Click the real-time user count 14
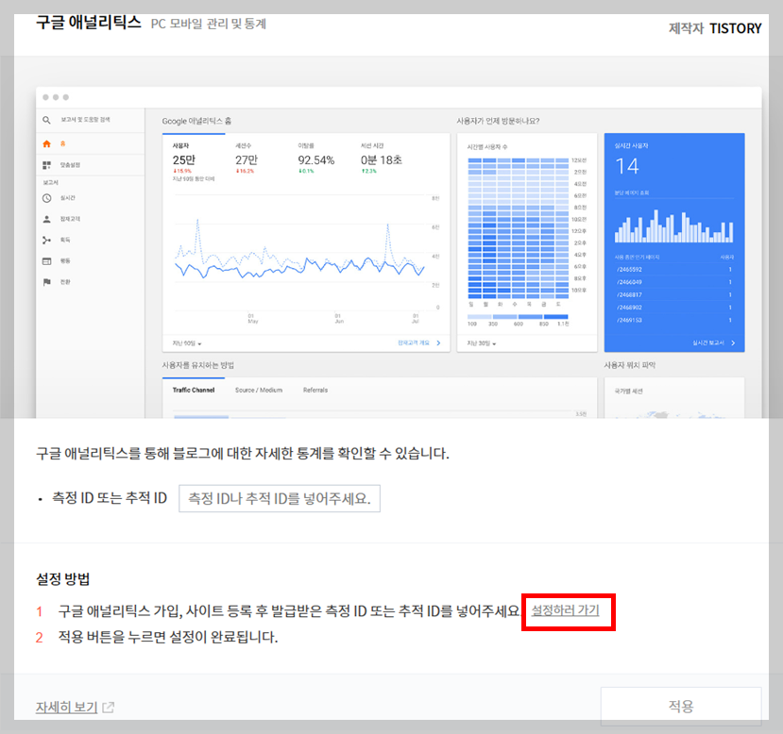The width and height of the screenshot is (783, 734). tap(627, 167)
